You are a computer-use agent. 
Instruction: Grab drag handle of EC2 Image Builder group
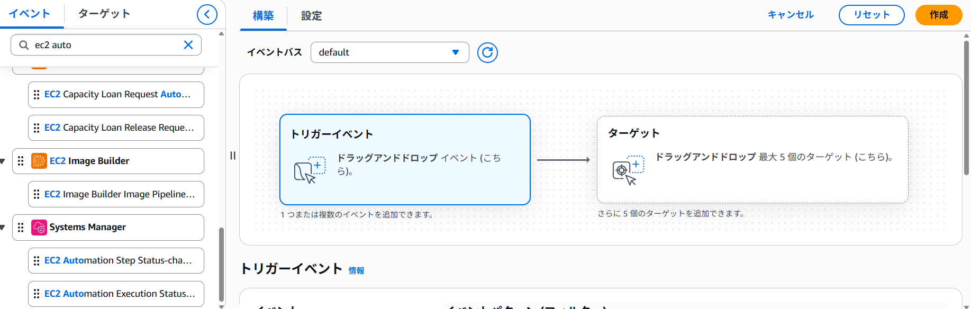click(21, 161)
